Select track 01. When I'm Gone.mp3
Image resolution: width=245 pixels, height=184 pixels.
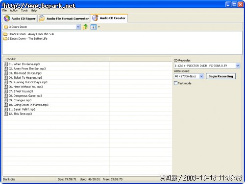coord(24,64)
